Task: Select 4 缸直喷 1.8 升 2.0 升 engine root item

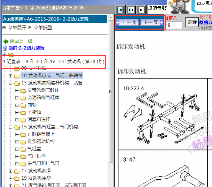Action: point(53,61)
